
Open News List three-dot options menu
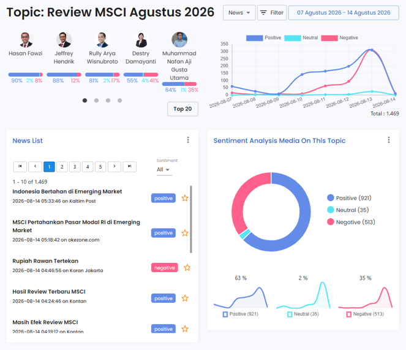coord(188,140)
